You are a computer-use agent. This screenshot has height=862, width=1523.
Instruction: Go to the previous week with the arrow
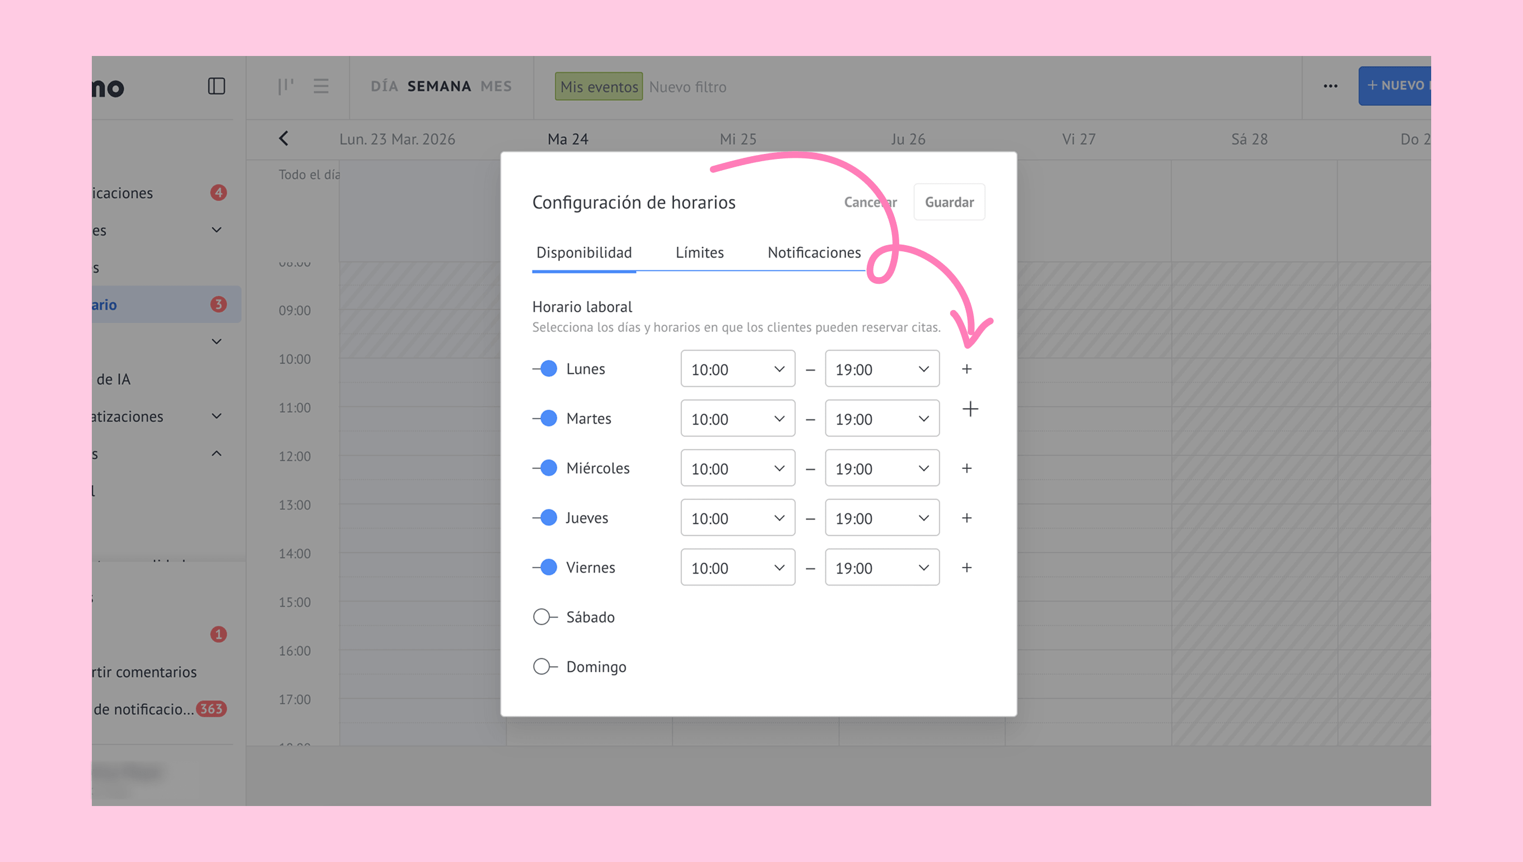[x=284, y=139]
